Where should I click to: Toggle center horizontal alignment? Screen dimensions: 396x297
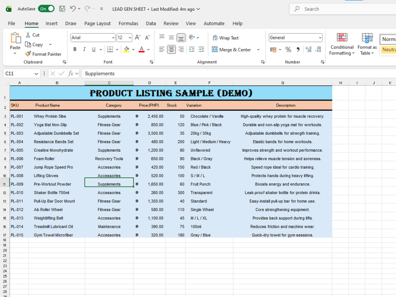coord(171,49)
